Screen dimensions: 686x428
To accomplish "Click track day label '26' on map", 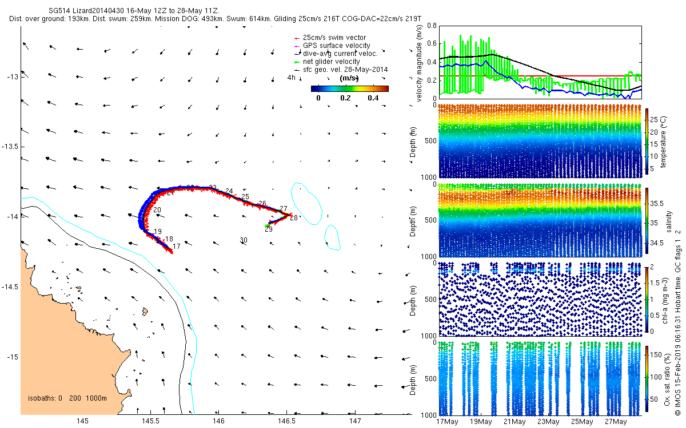I will pyautogui.click(x=262, y=204).
